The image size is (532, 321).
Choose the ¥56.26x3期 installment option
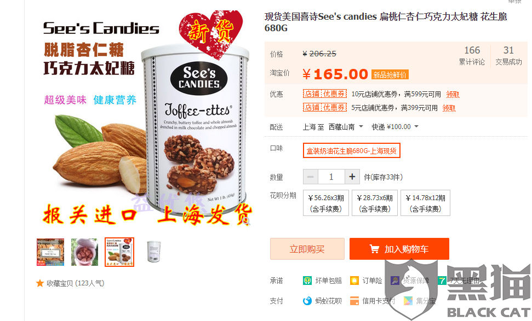325,203
